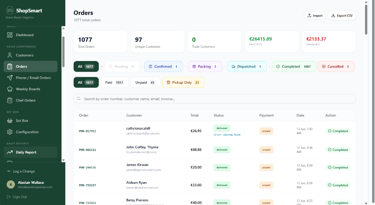Click the user avatar with letter A

click(11, 185)
